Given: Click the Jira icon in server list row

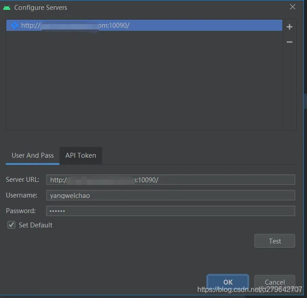Looking at the screenshot, I should (x=14, y=25).
